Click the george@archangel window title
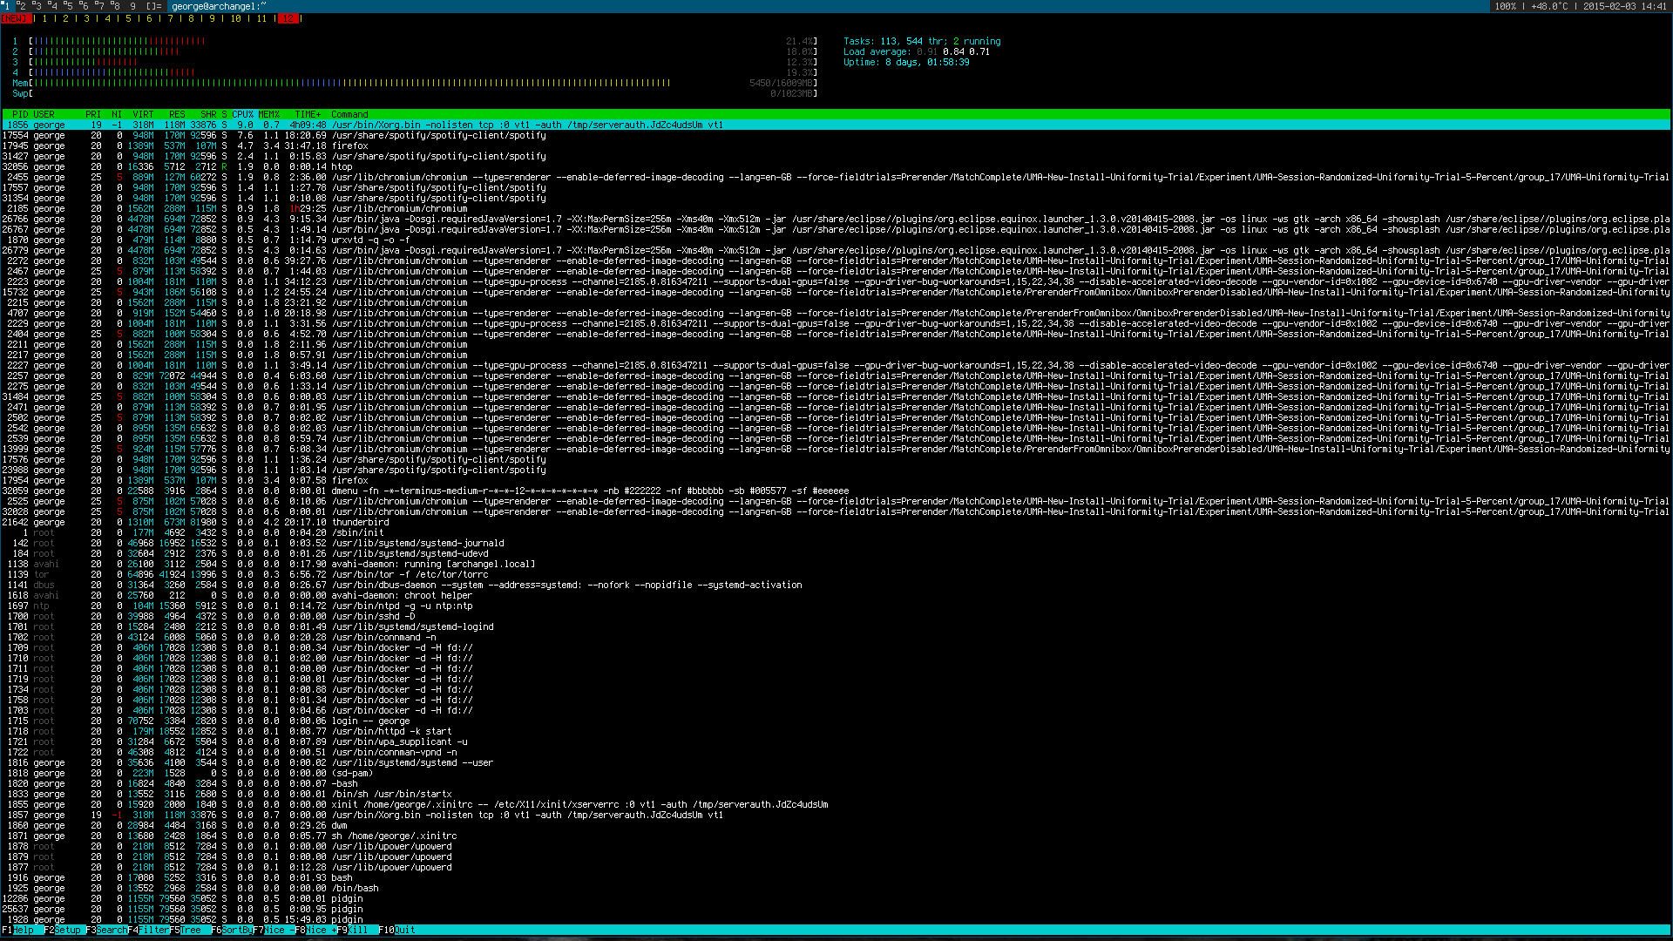The image size is (1673, 941). pyautogui.click(x=219, y=6)
